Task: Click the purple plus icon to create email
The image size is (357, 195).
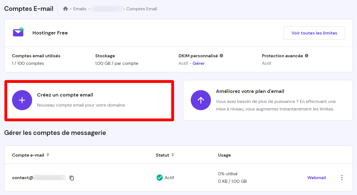Action: [x=22, y=100]
